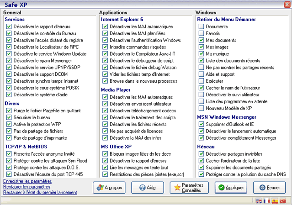This screenshot has width=292, height=205.
Task: Toggle Active la protection WFP
Action: [9, 124]
